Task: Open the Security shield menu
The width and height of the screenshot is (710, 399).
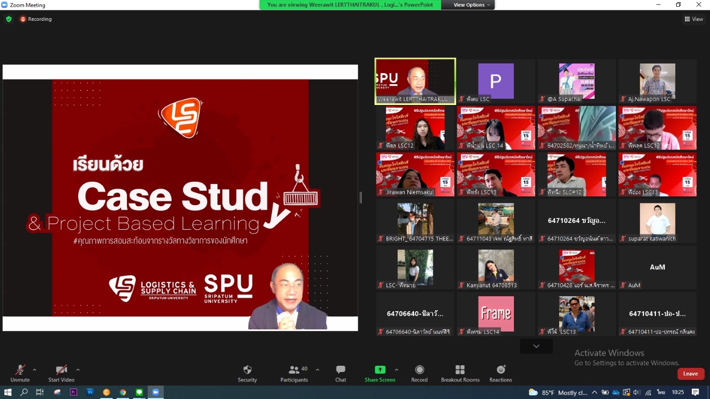Action: (x=248, y=373)
